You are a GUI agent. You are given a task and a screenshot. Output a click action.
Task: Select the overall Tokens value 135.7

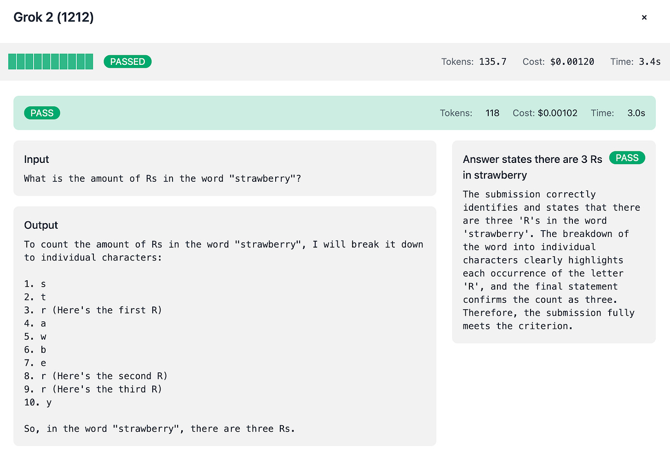pyautogui.click(x=492, y=62)
